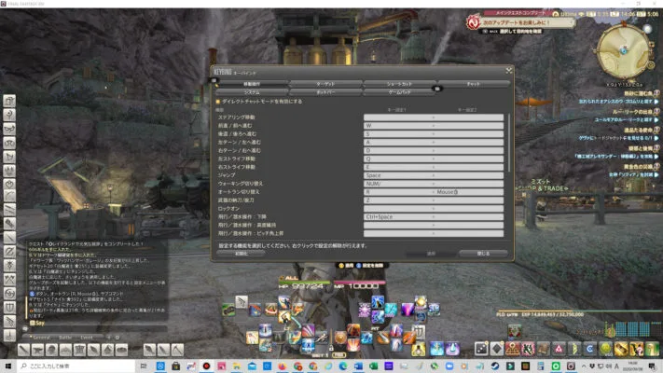Screen dimensions: 663x373
Task: Click the 閉じる close button
Action: coord(483,254)
